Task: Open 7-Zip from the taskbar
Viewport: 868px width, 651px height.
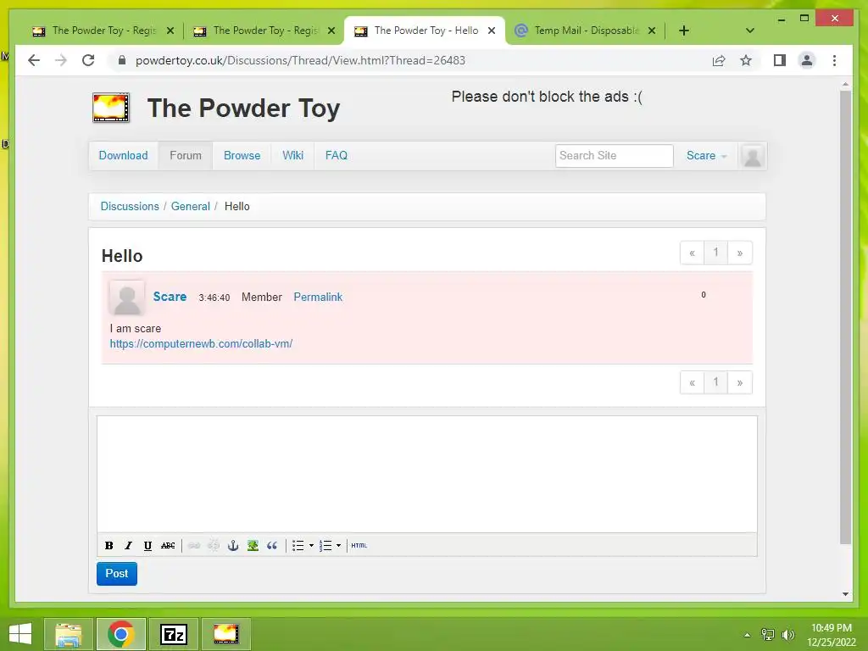Action: [174, 634]
